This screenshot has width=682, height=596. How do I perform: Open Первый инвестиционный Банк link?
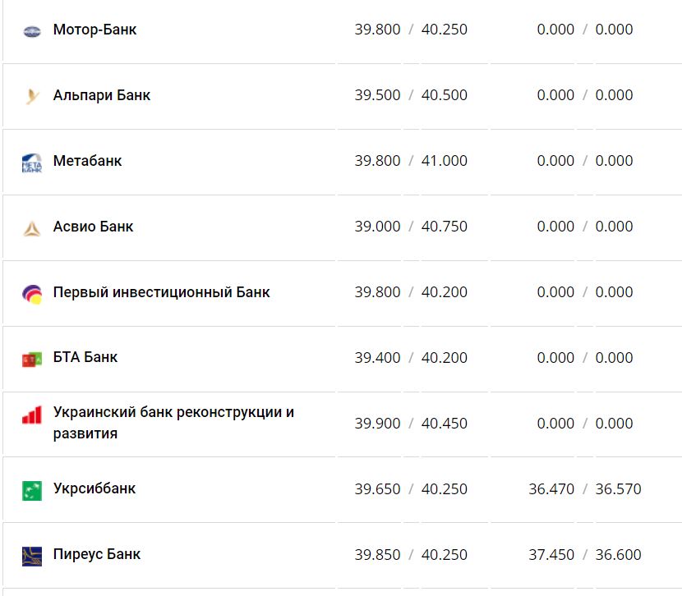click(161, 292)
